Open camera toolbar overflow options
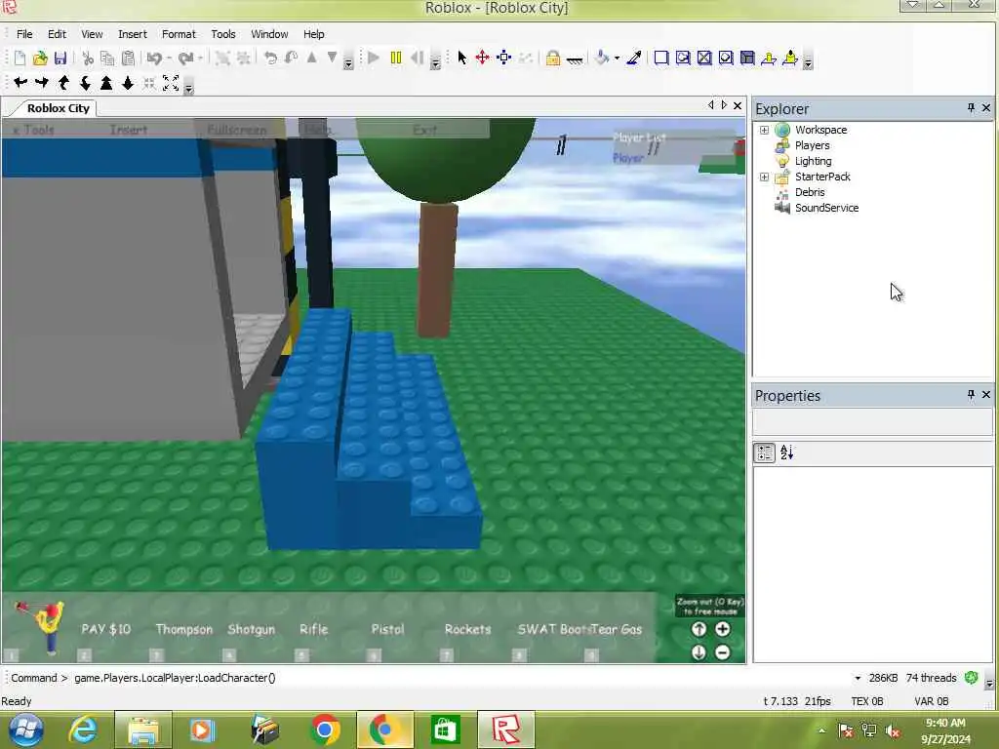Image resolution: width=999 pixels, height=749 pixels. 188,88
